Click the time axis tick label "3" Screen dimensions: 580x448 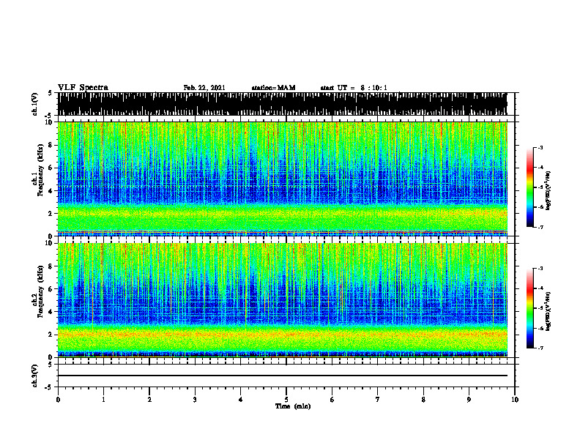(195, 400)
